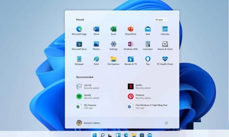This screenshot has height=137, width=229.
Task: Open First Windows 11 Flight Blog Post
Action: [147, 107]
